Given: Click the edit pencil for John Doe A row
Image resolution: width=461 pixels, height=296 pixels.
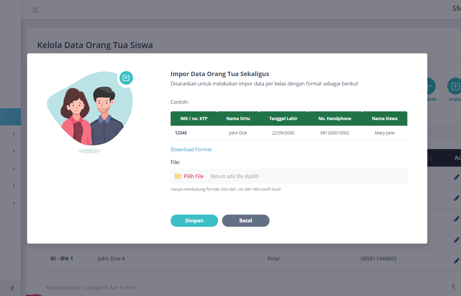Looking at the screenshot, I should pyautogui.click(x=456, y=261).
